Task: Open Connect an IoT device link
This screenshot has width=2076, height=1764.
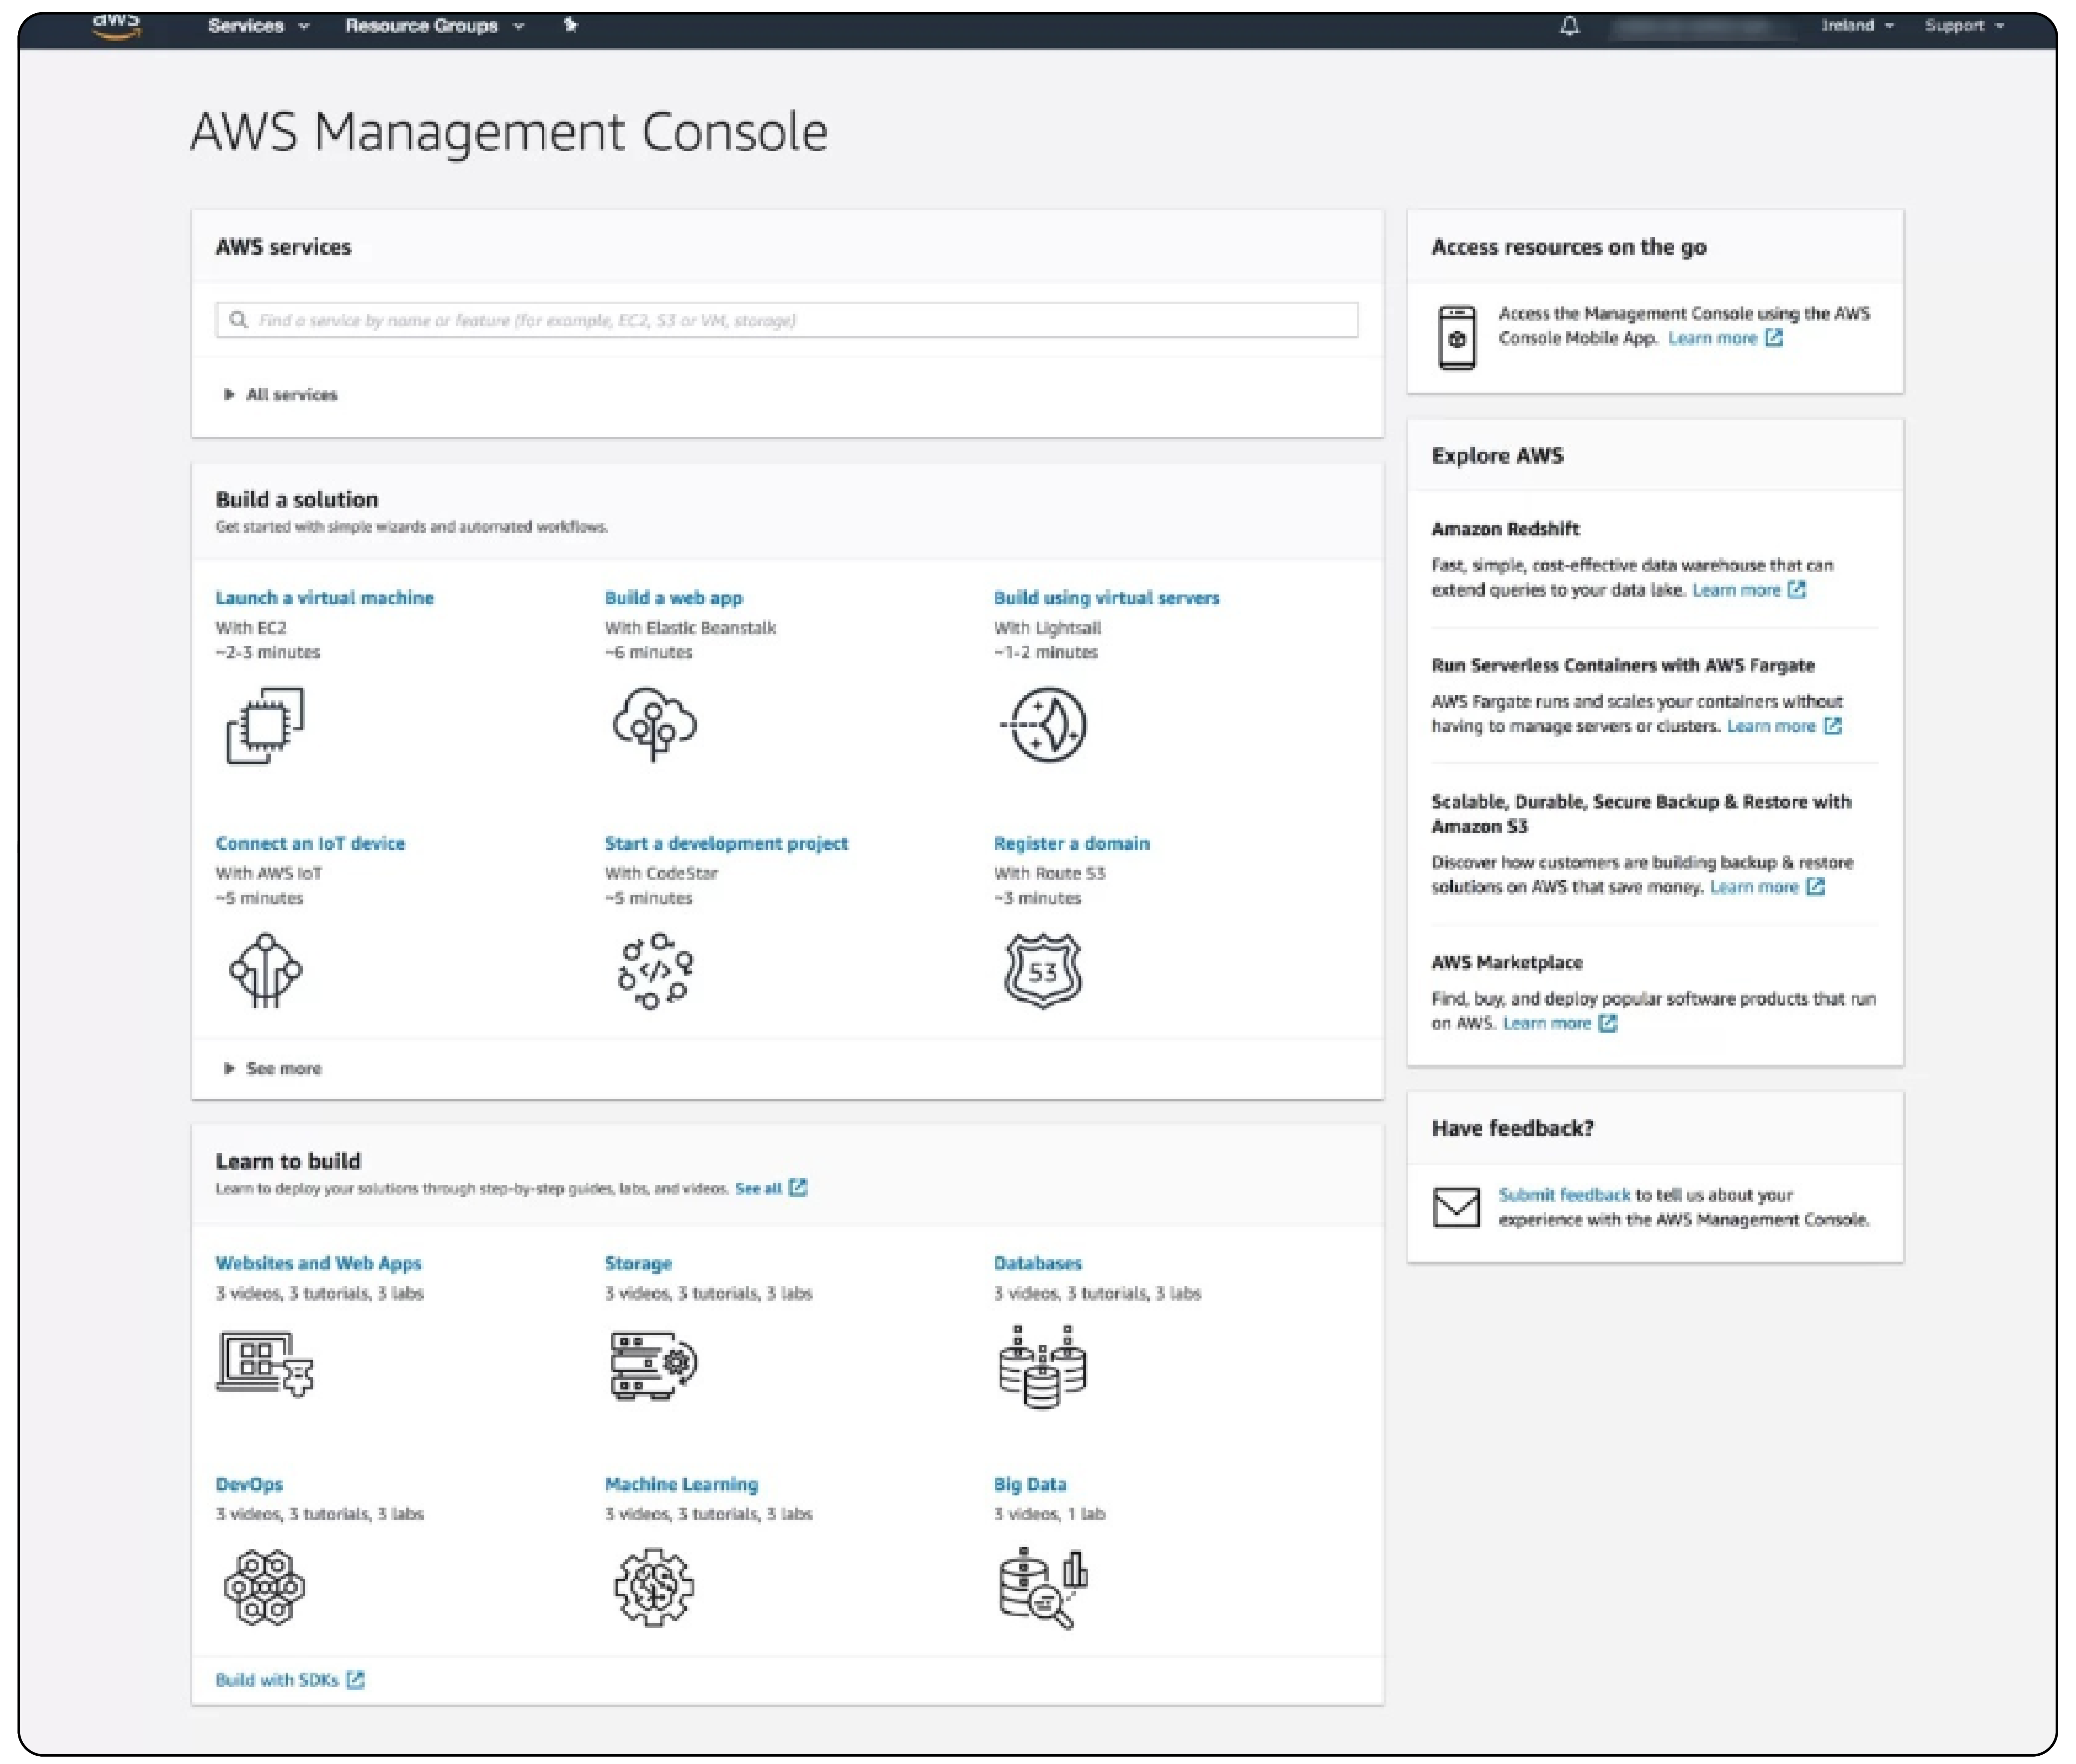Action: click(x=310, y=844)
